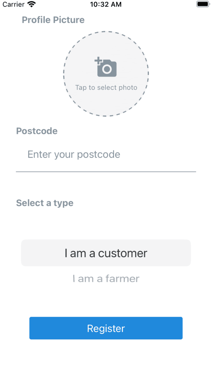Expand the farmer option in the type selector

click(106, 278)
